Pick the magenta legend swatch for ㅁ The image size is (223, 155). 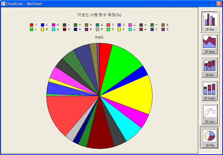tap(53, 25)
